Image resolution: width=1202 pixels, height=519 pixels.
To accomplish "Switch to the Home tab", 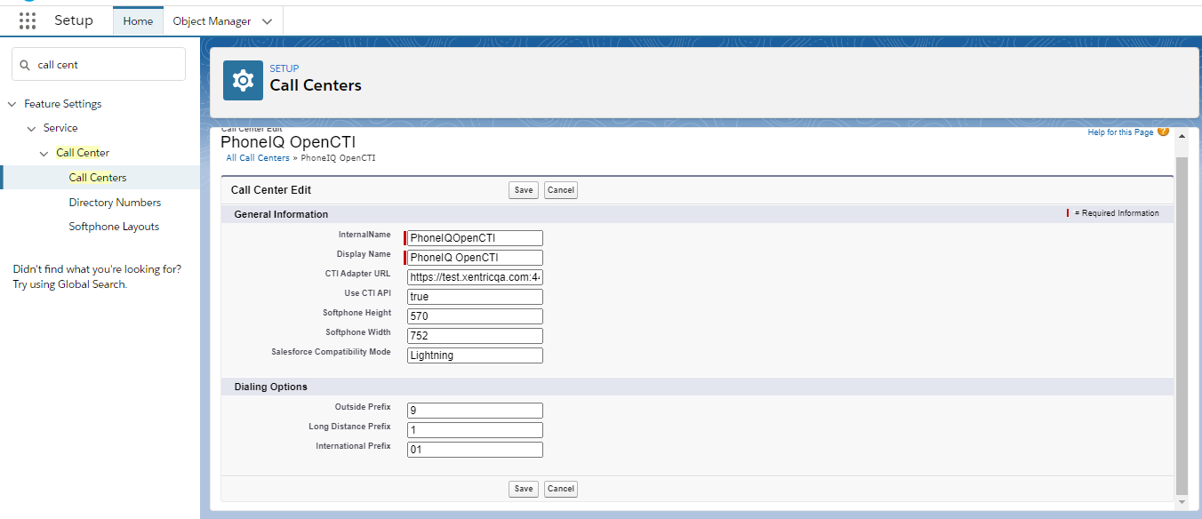I will tap(138, 21).
